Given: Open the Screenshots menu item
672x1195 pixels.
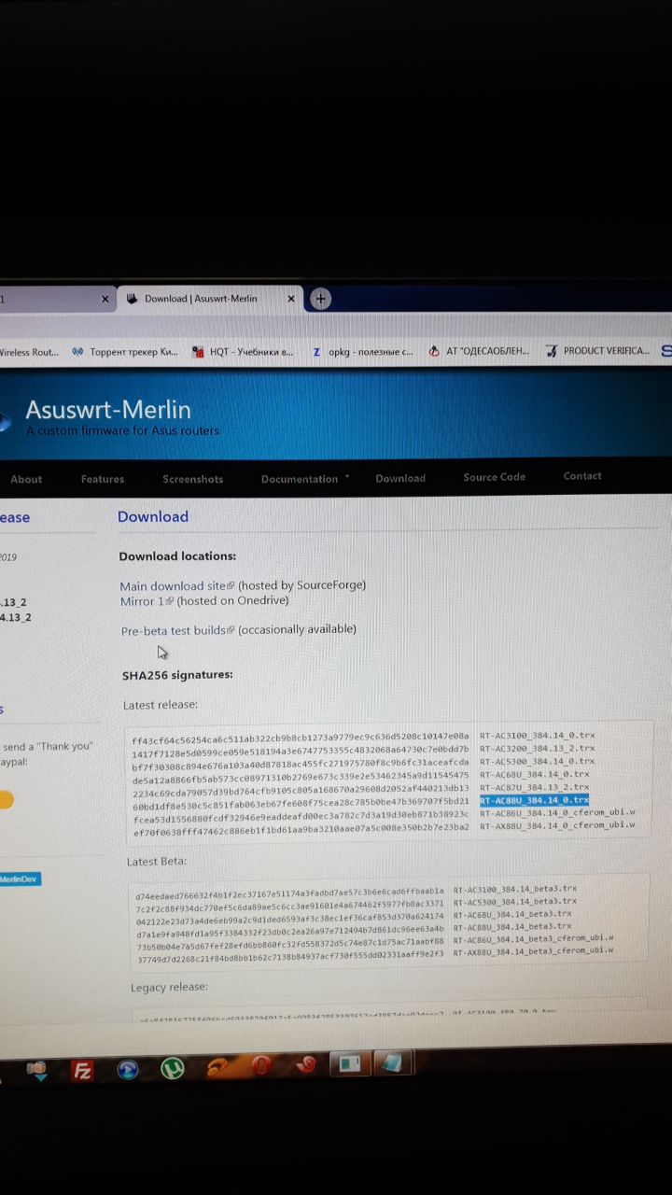Looking at the screenshot, I should [193, 479].
